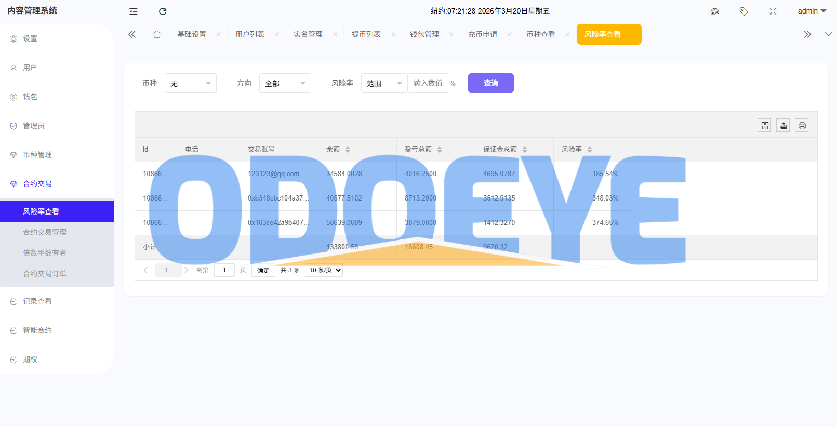
Task: Open the theme palette icon
Action: pyautogui.click(x=715, y=11)
